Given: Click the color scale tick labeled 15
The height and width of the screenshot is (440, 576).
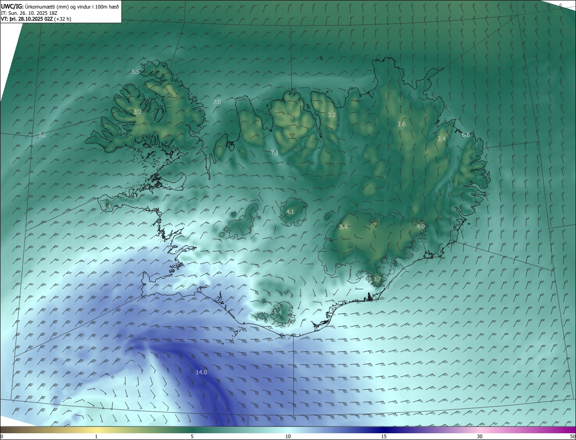Looking at the screenshot, I should [384, 436].
